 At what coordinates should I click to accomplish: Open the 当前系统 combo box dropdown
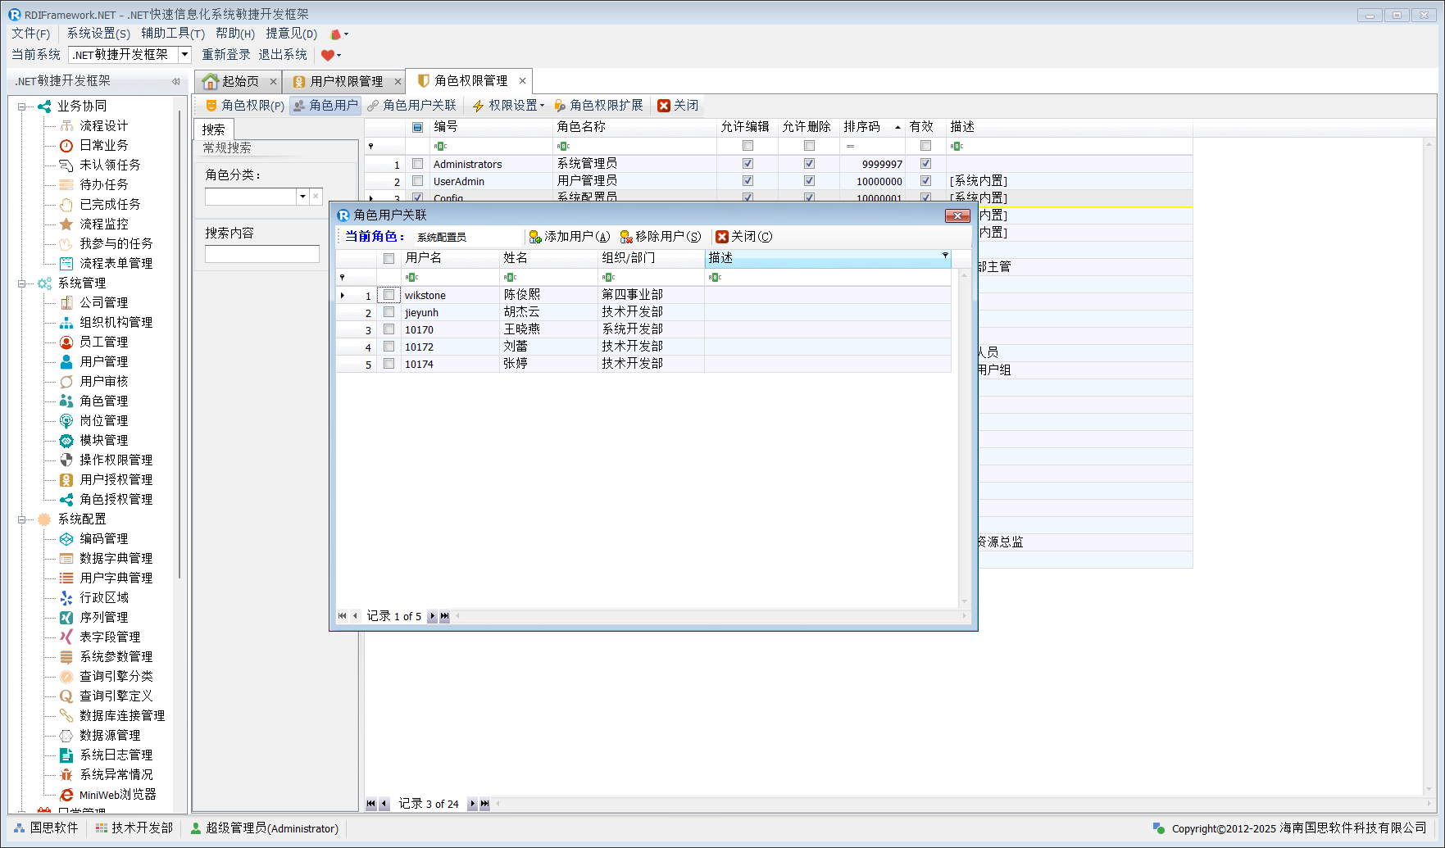[185, 55]
